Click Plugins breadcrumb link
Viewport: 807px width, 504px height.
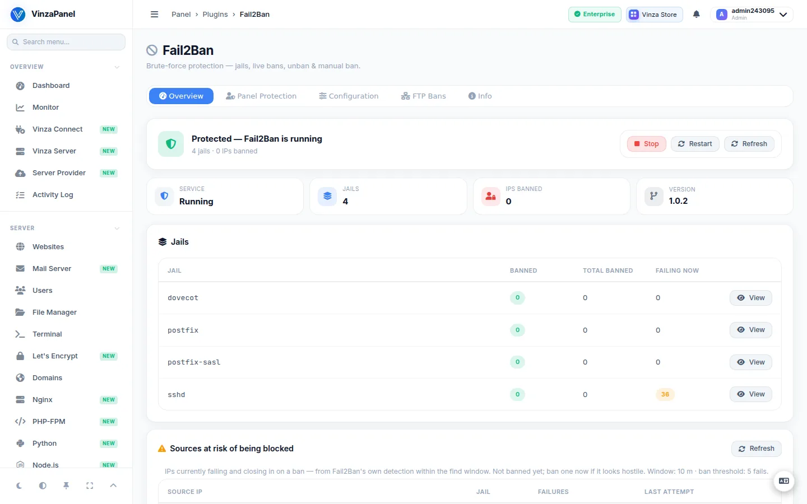[x=215, y=15]
